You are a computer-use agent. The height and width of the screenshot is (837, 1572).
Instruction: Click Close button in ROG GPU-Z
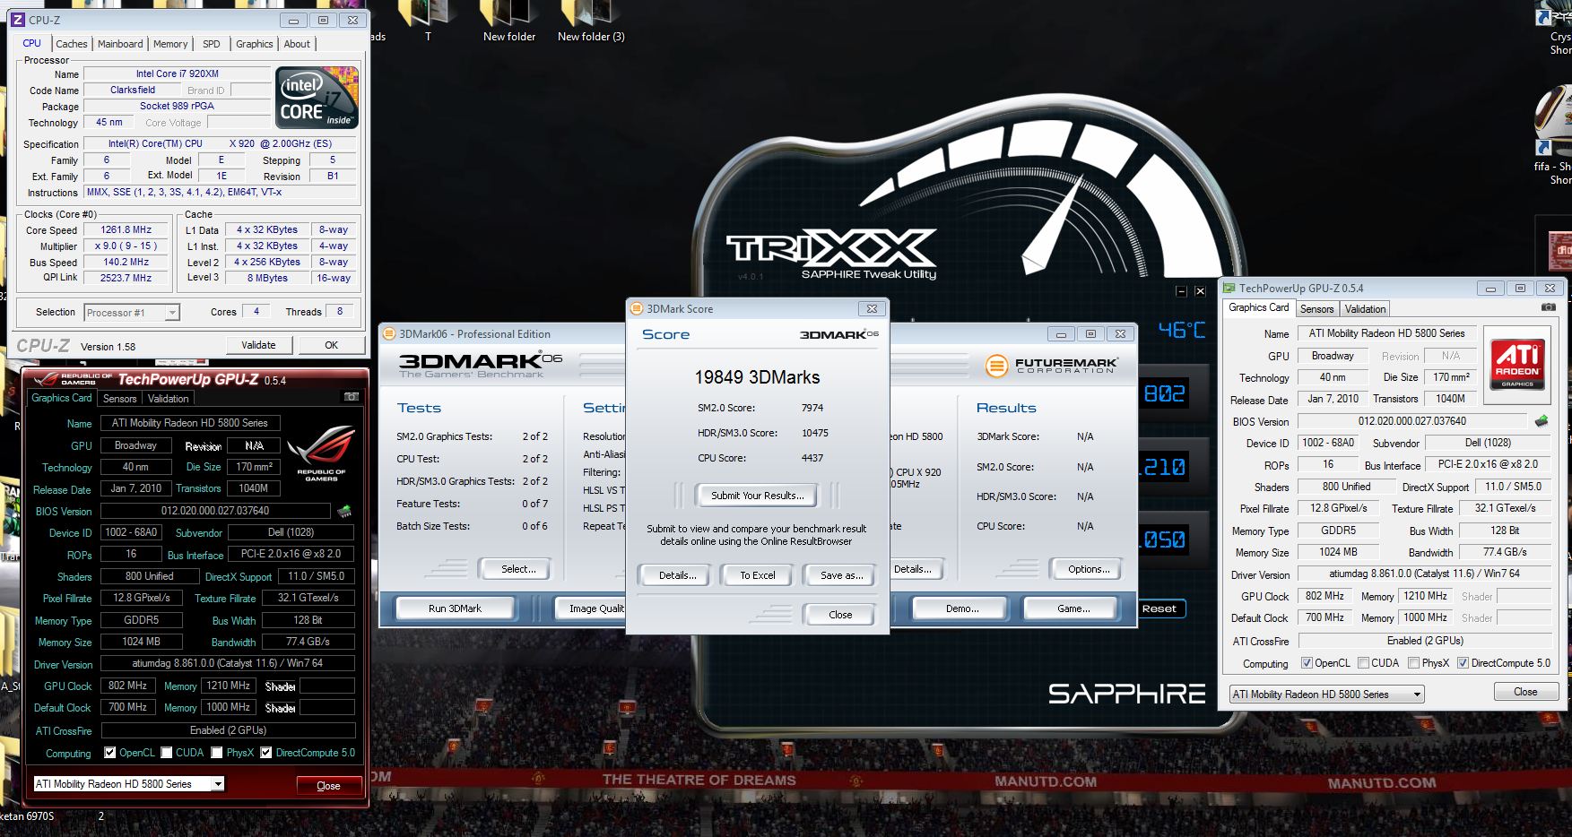pos(328,786)
